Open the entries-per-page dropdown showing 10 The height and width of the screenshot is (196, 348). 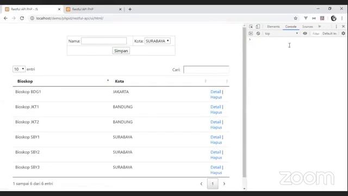pos(19,69)
